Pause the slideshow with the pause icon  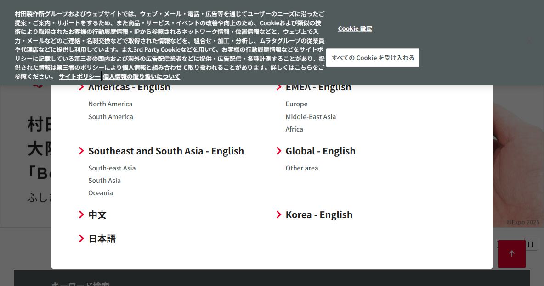[x=531, y=244]
